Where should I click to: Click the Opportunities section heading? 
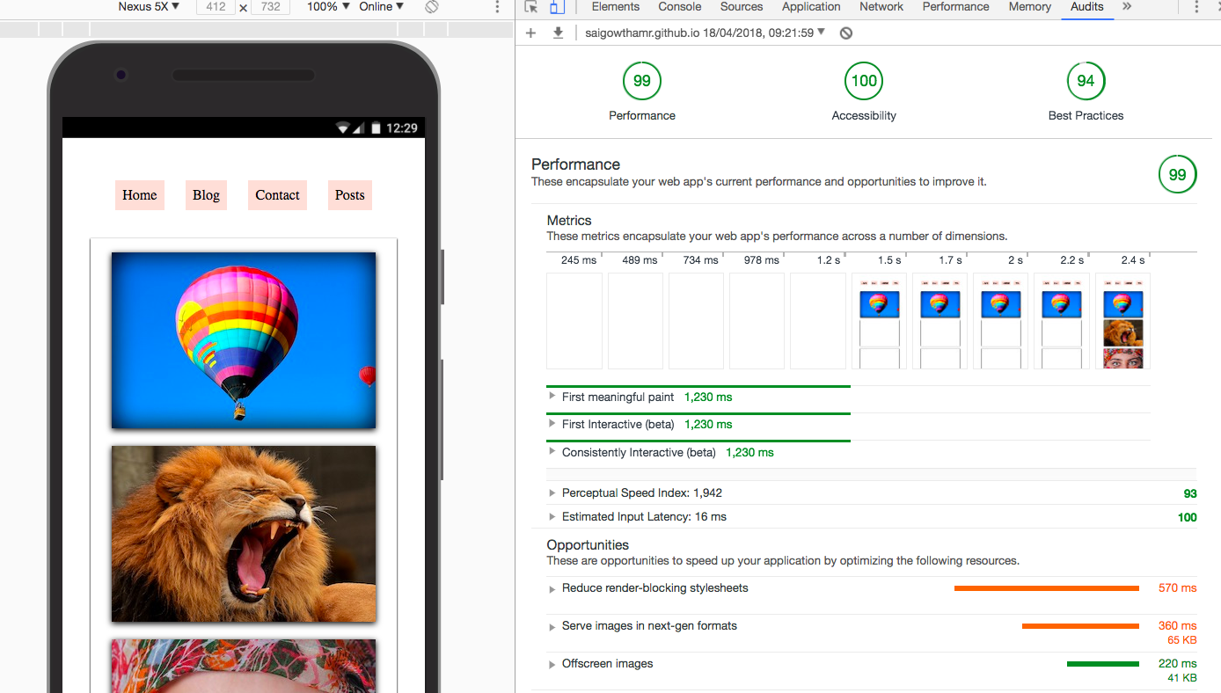pyautogui.click(x=588, y=545)
